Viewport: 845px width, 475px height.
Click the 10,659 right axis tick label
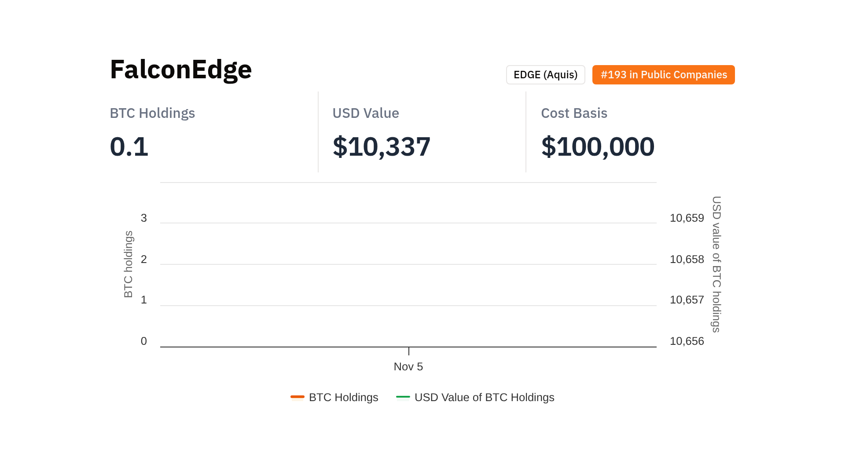pyautogui.click(x=687, y=218)
